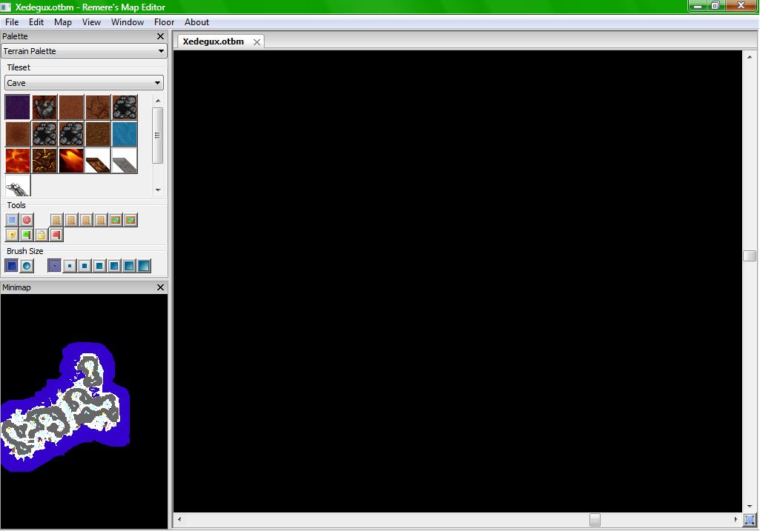This screenshot has width=760, height=531.
Task: Enable the protection zone shield tool
Action: tap(12, 235)
